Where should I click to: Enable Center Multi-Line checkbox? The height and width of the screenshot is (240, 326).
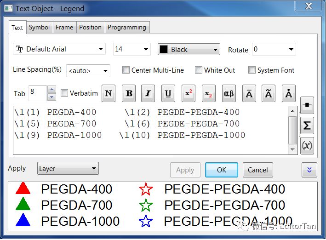click(x=126, y=70)
